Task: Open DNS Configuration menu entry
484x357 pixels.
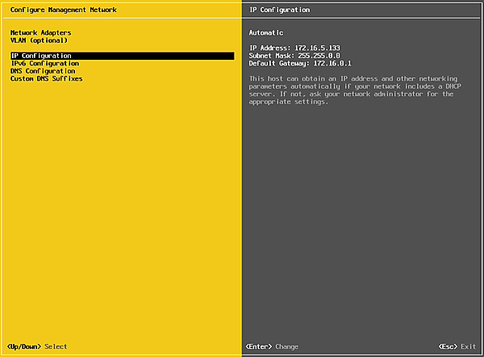Action: (43, 71)
